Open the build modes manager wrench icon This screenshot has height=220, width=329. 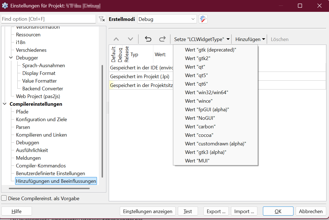pos(203,19)
